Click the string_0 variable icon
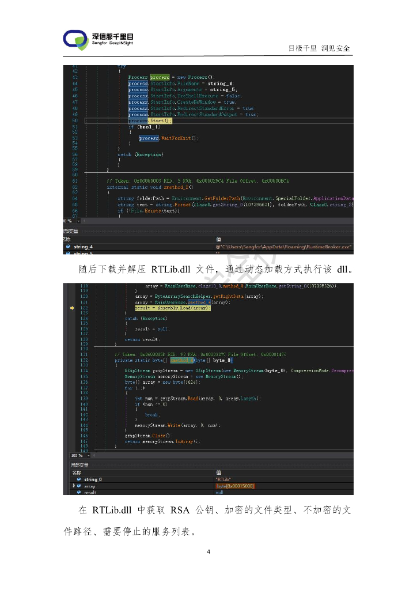The height and width of the screenshot is (590, 417). (x=79, y=479)
